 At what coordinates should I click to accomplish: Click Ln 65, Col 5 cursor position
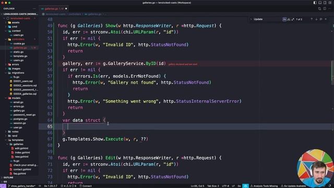point(197,186)
